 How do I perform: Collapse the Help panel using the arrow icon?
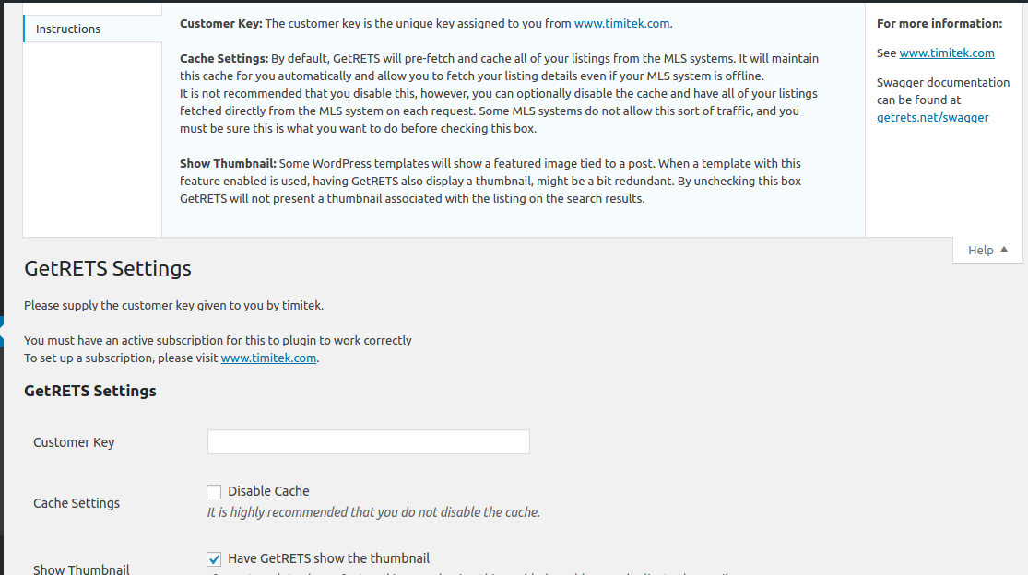coord(1004,250)
